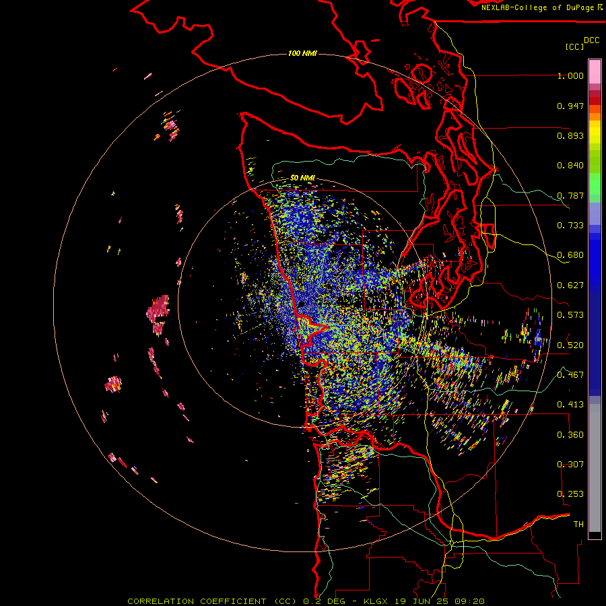Select the 0.787 scale value

[570, 195]
